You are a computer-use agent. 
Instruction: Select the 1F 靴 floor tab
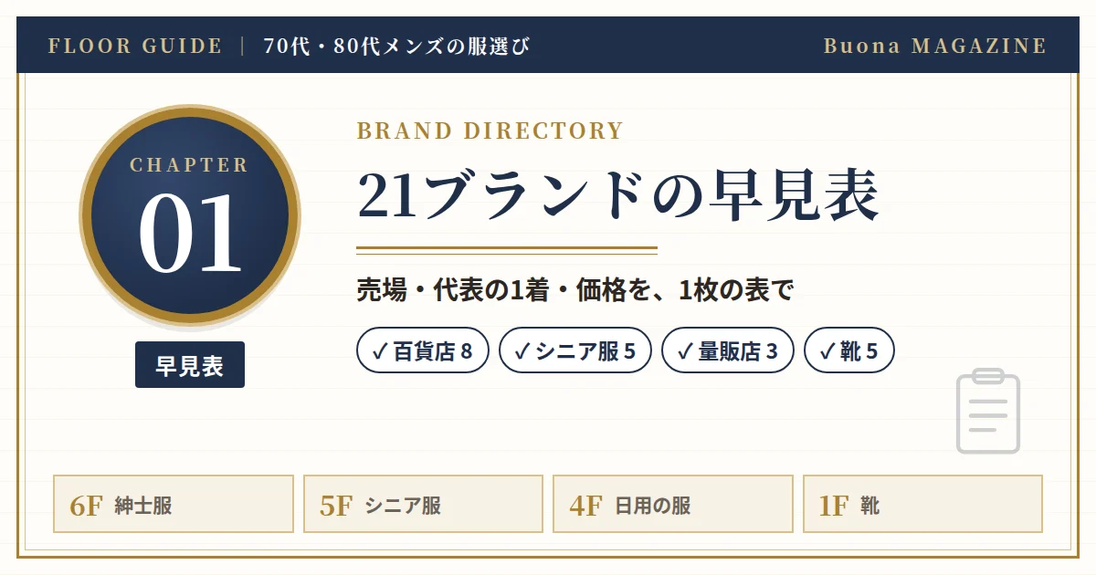pyautogui.click(x=922, y=504)
